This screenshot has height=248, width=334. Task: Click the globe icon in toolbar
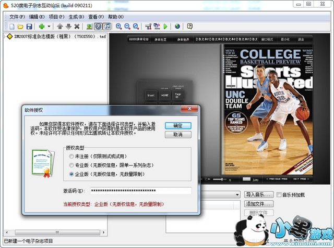click(177, 26)
